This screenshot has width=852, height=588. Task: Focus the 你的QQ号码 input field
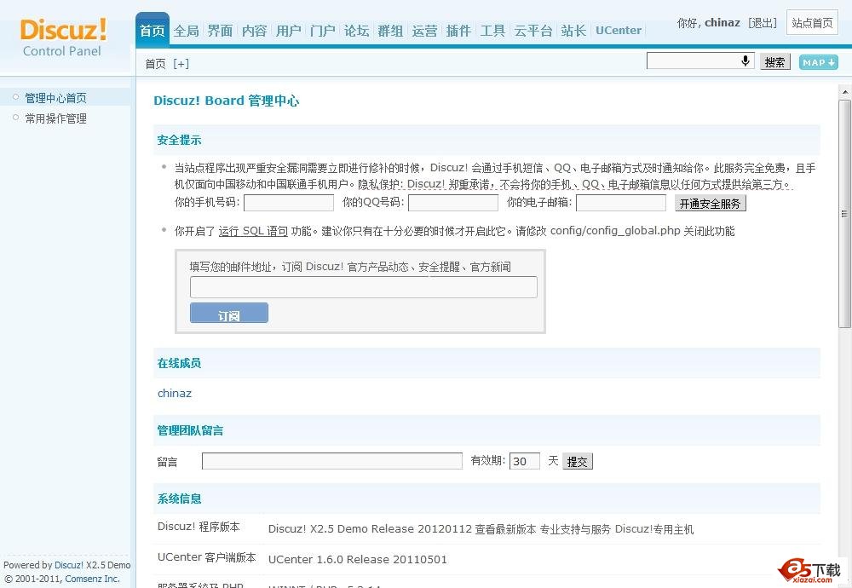tap(453, 203)
